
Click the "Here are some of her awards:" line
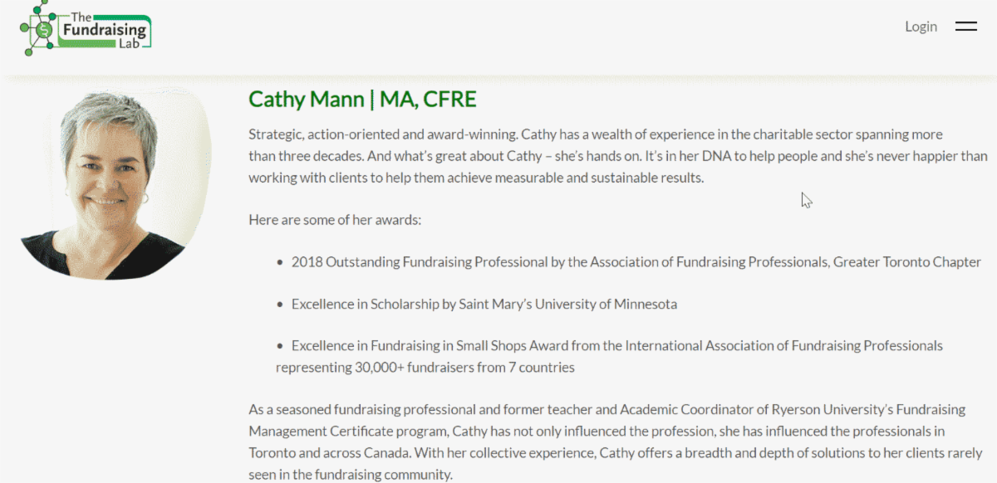(x=335, y=220)
